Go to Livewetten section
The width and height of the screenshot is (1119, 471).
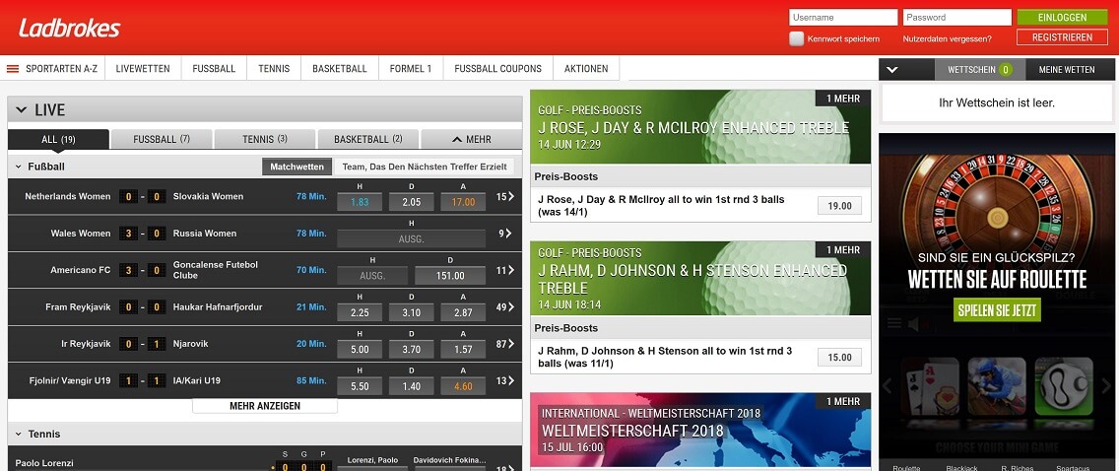tap(143, 69)
